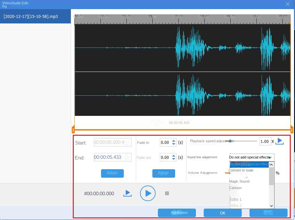295x220 pixels.
Task: Click the Playback speed adjustment slider handle
Action: (x=231, y=141)
